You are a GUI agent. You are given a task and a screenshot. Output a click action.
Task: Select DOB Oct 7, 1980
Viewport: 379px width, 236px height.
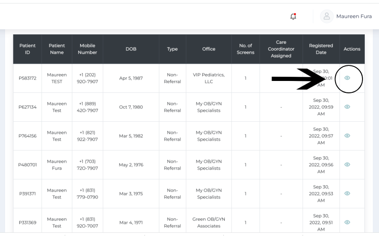click(131, 107)
